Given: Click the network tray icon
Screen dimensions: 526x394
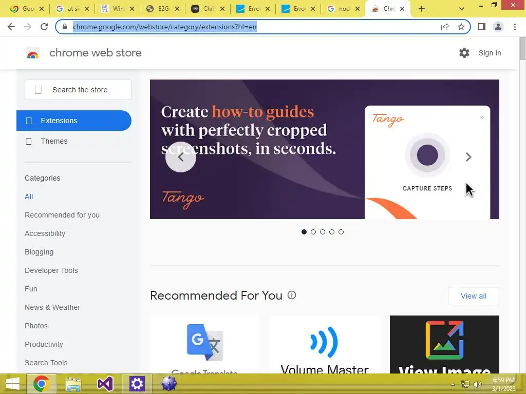Looking at the screenshot, I should pyautogui.click(x=465, y=384).
